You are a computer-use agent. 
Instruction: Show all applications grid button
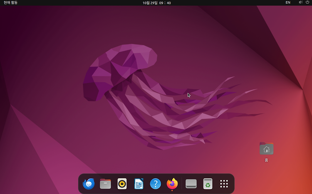[224, 184]
